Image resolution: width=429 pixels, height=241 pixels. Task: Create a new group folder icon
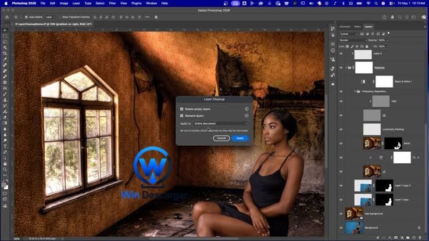[x=407, y=238]
